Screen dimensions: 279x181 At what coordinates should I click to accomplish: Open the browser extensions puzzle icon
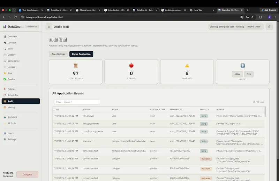pos(261,17)
